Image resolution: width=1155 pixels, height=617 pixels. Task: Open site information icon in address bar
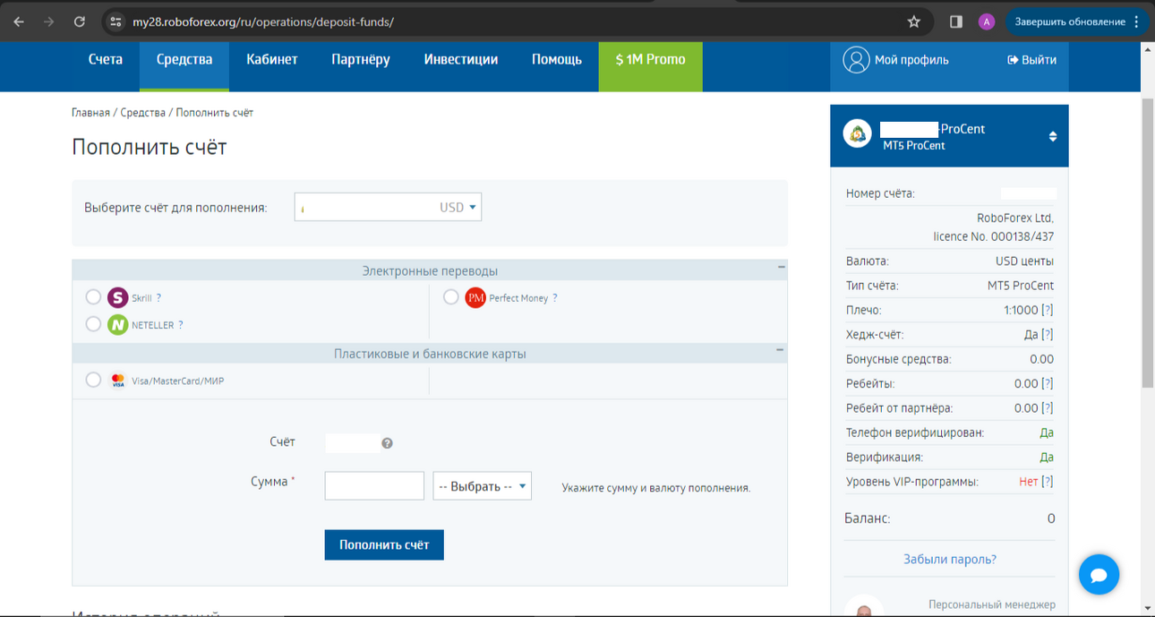point(115,21)
